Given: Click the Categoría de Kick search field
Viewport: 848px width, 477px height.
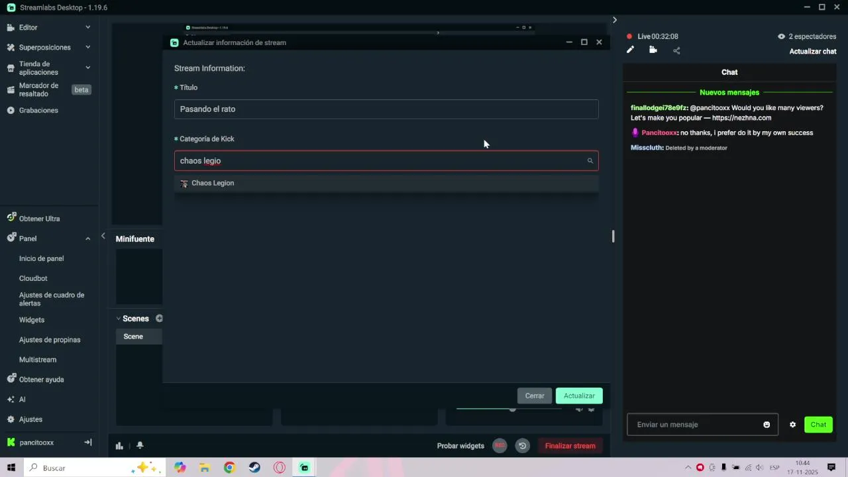Looking at the screenshot, I should (386, 161).
